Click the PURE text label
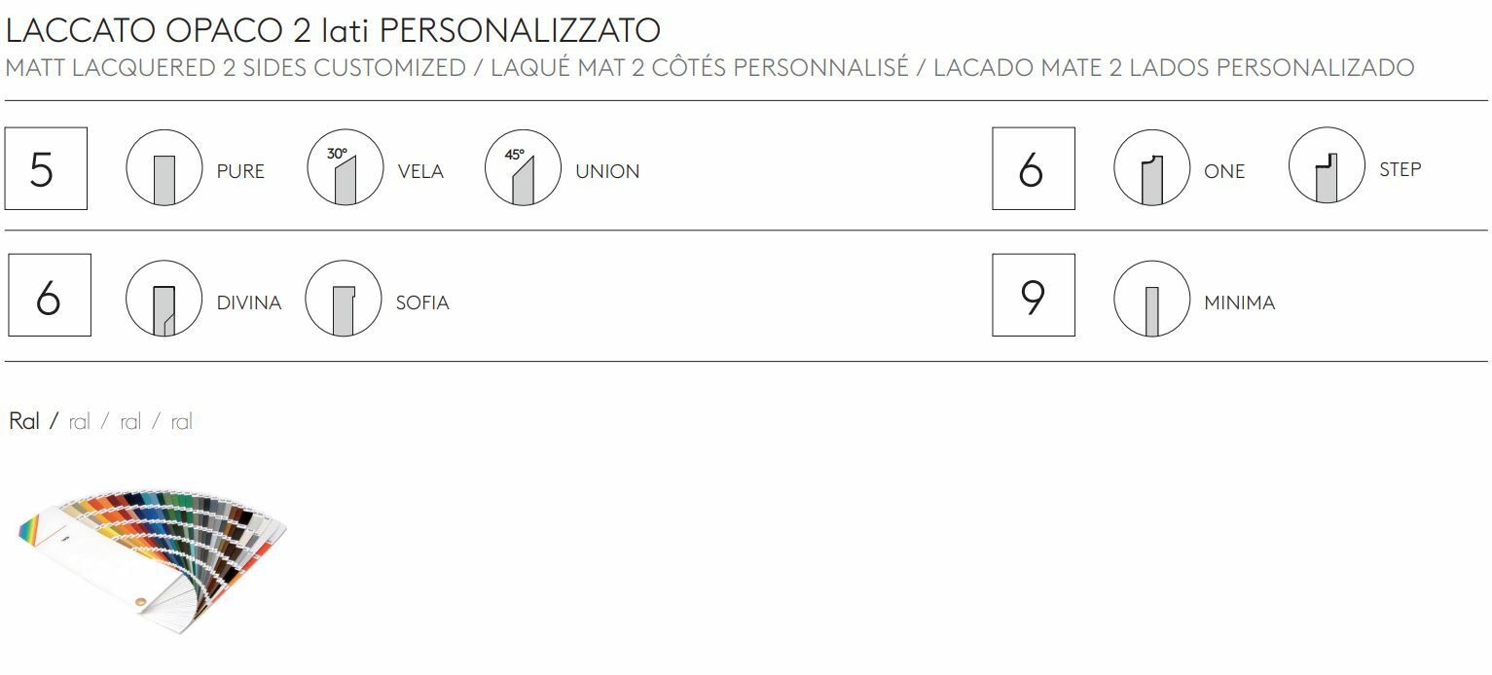Viewport: 1492px width, 675px height. click(240, 171)
